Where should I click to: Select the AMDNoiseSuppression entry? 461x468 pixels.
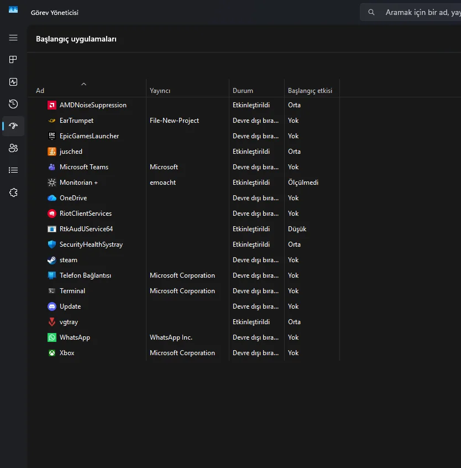coord(93,105)
